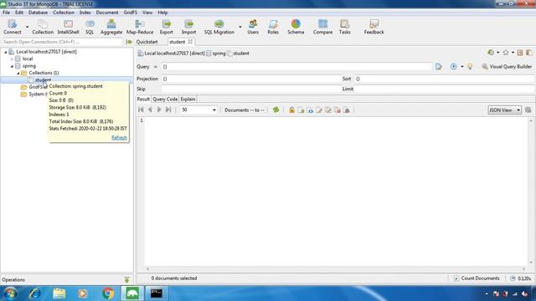Switch to the Explain tab
This screenshot has height=301, width=536.
click(188, 99)
